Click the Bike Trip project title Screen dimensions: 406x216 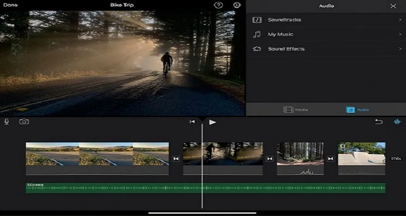pos(122,5)
